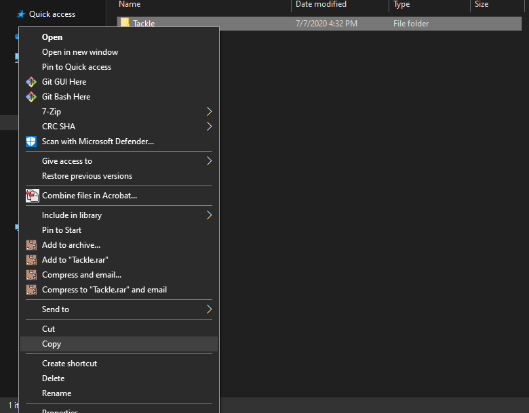Click the Type column header

click(401, 5)
